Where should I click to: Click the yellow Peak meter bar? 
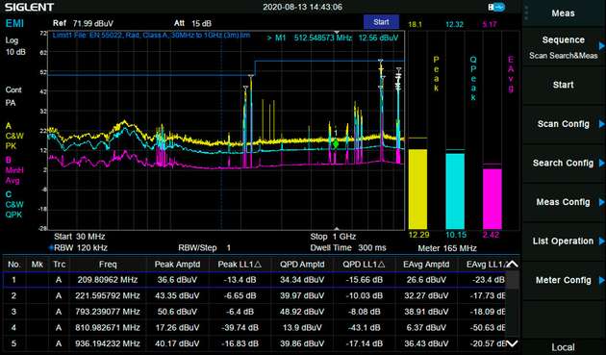[x=417, y=190]
